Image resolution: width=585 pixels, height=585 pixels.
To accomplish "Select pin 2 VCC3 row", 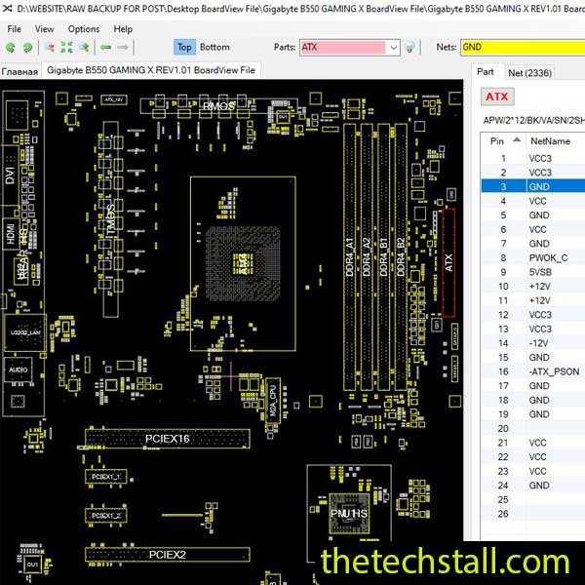I will click(533, 173).
